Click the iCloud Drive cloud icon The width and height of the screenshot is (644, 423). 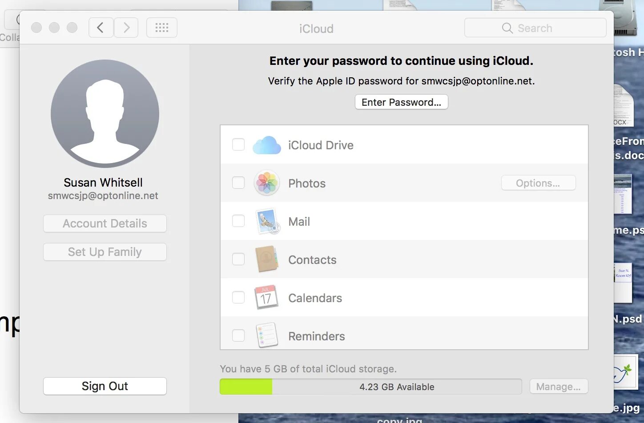coord(267,145)
